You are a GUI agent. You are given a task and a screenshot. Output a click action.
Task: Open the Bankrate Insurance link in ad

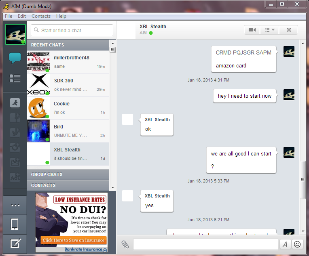[x=85, y=249]
